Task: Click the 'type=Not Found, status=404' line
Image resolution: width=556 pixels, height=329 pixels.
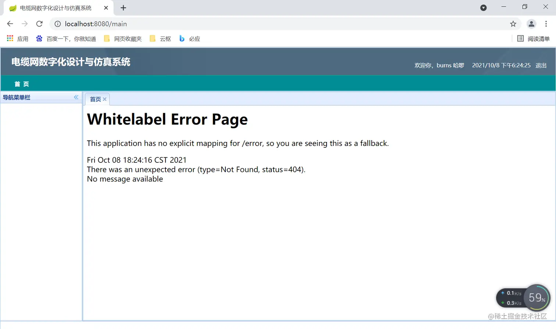Action: 196,169
